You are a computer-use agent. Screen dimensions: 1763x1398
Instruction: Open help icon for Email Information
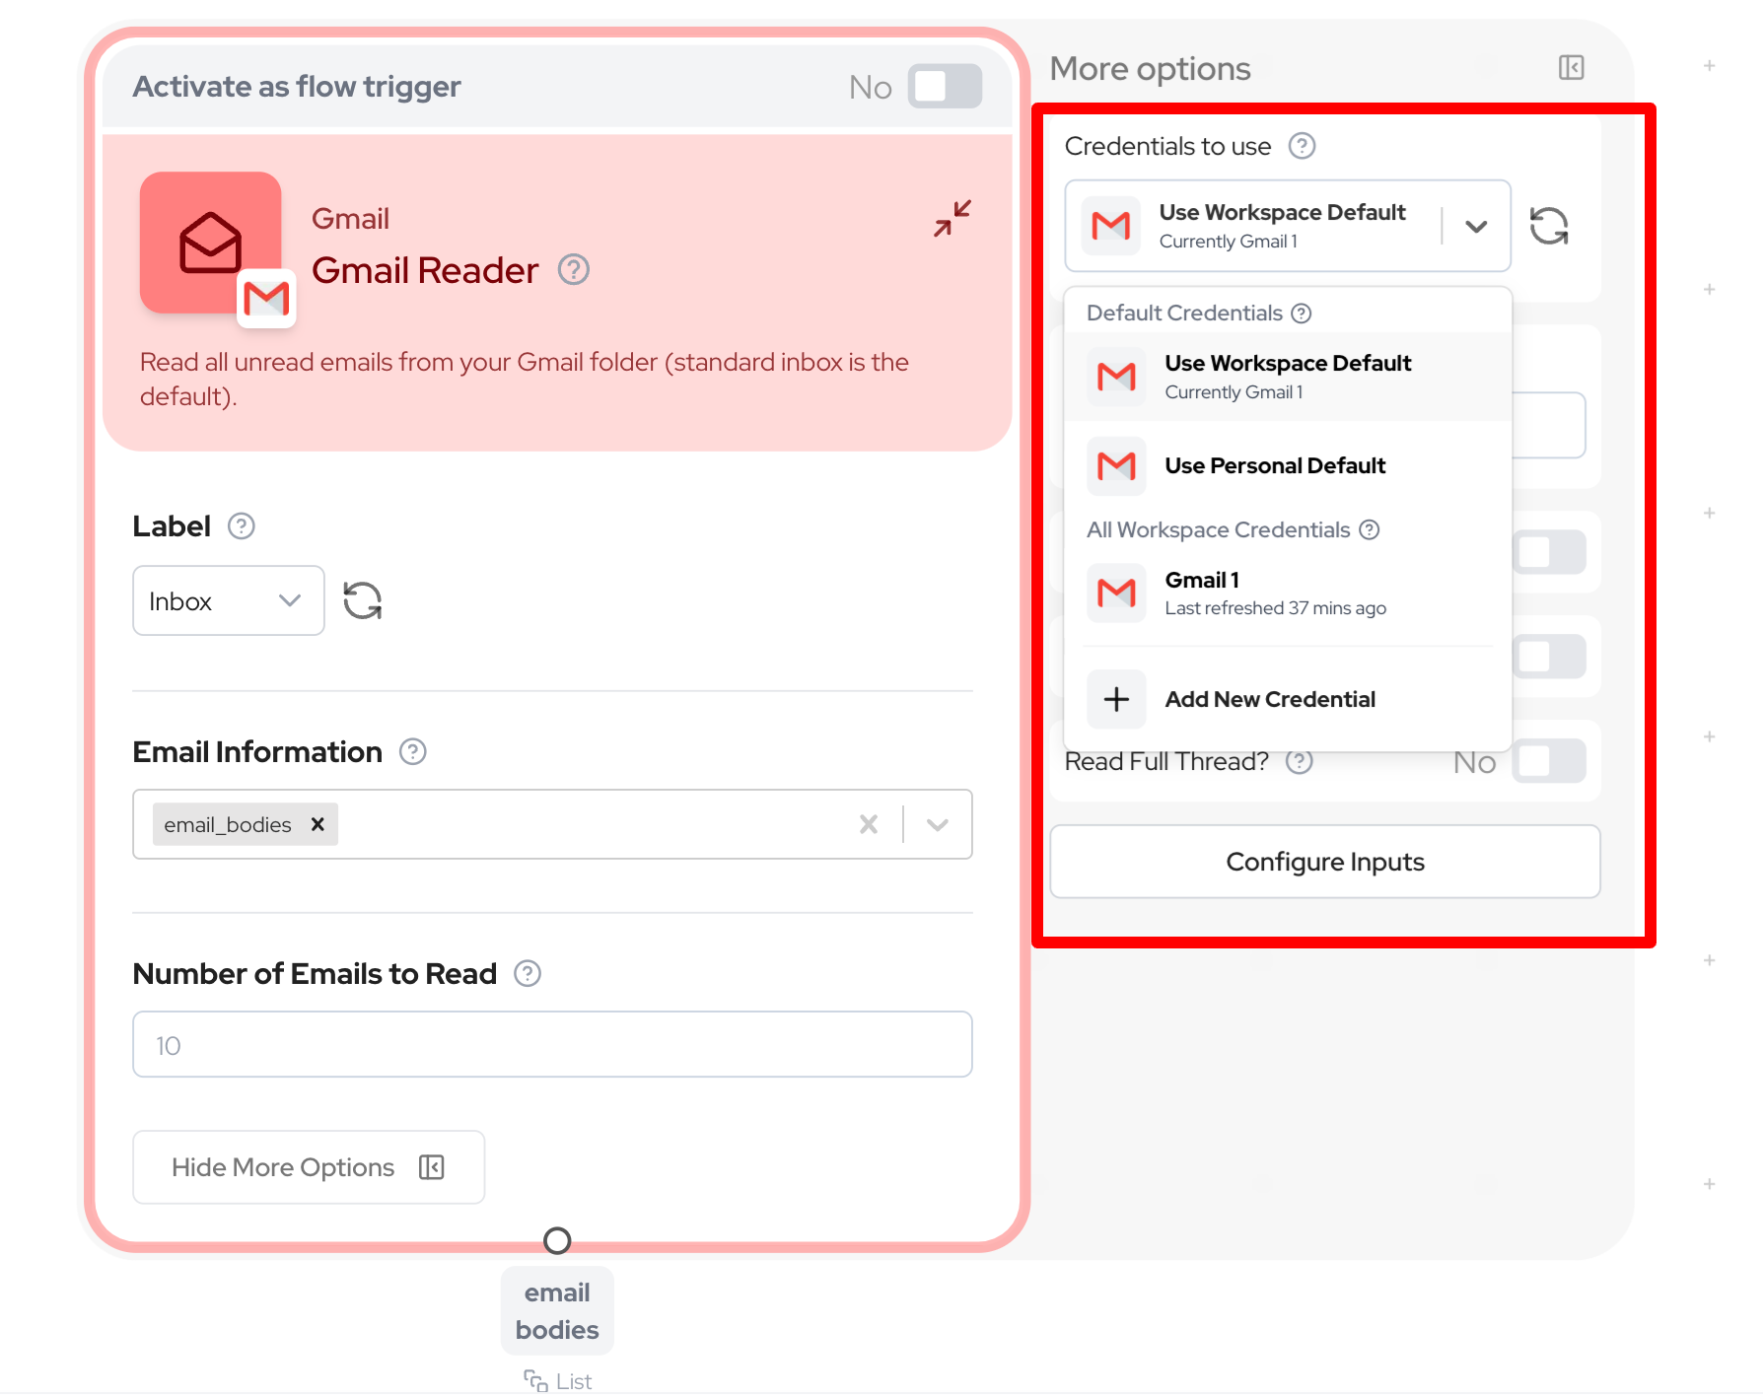tap(413, 752)
